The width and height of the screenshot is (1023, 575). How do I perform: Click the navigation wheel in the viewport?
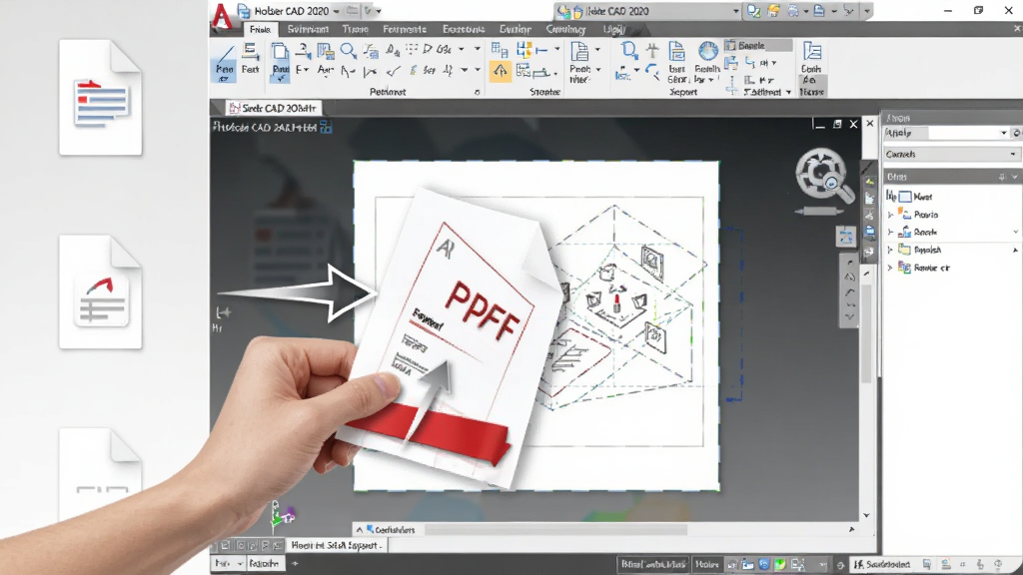821,175
